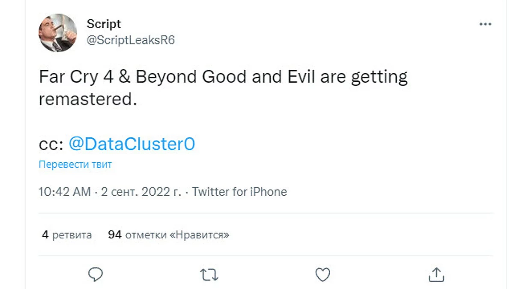
Task: Click the retweet arrows icon
Action: (x=209, y=274)
